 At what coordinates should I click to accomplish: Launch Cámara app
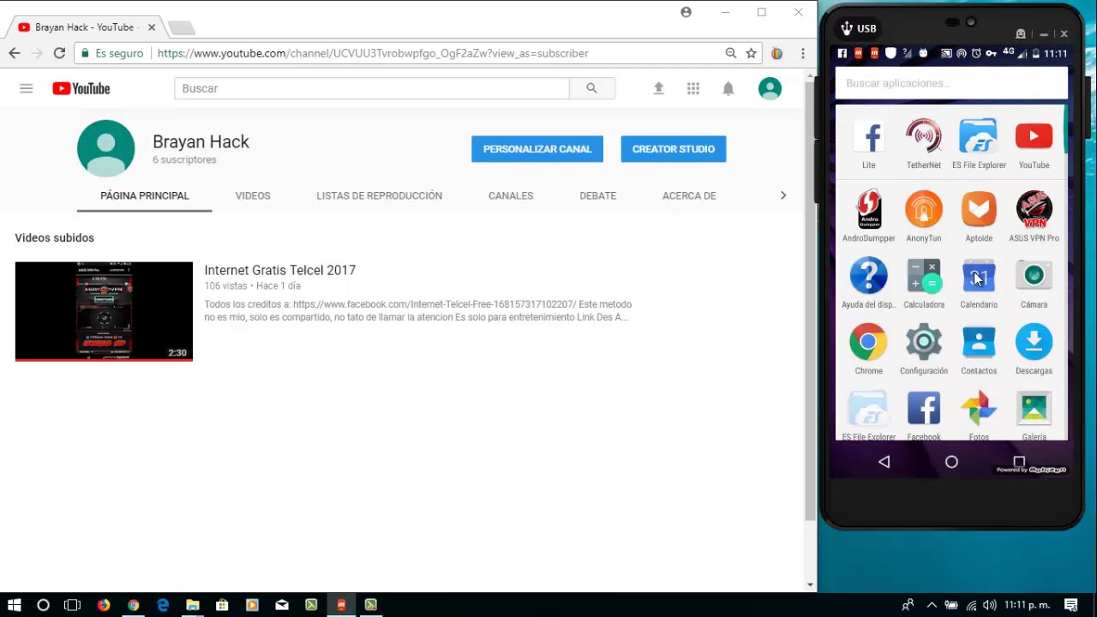1034,283
